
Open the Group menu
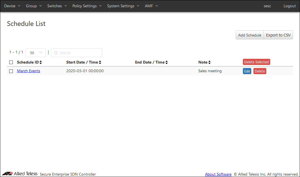(x=34, y=6)
